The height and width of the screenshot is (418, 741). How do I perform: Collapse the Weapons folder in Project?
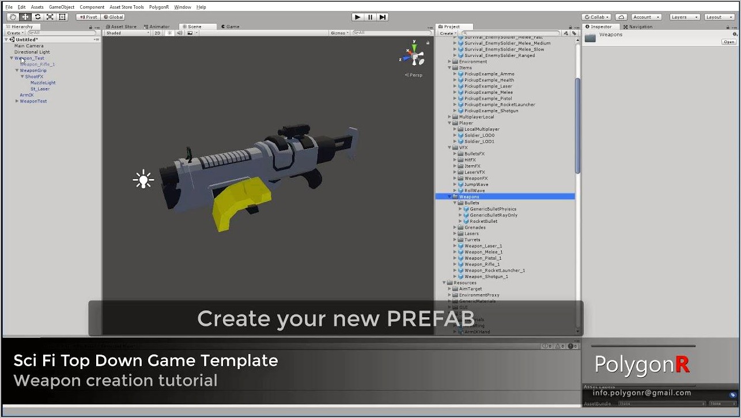[449, 197]
